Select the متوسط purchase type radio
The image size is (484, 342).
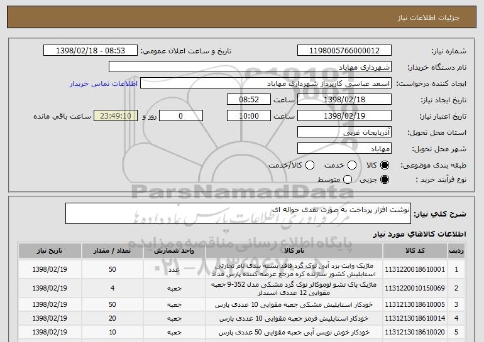coord(348,179)
